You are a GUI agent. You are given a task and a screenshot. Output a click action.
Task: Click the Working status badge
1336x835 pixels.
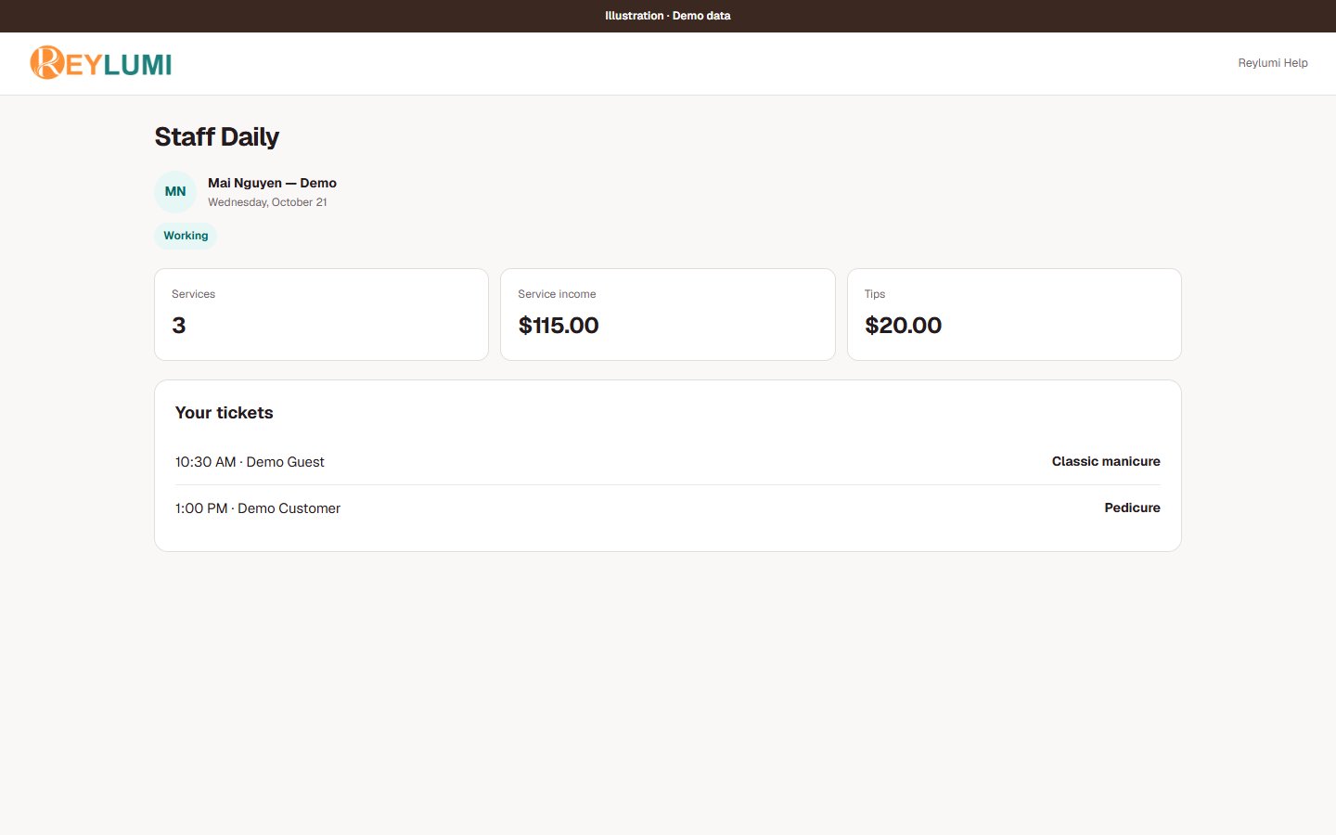(x=186, y=236)
